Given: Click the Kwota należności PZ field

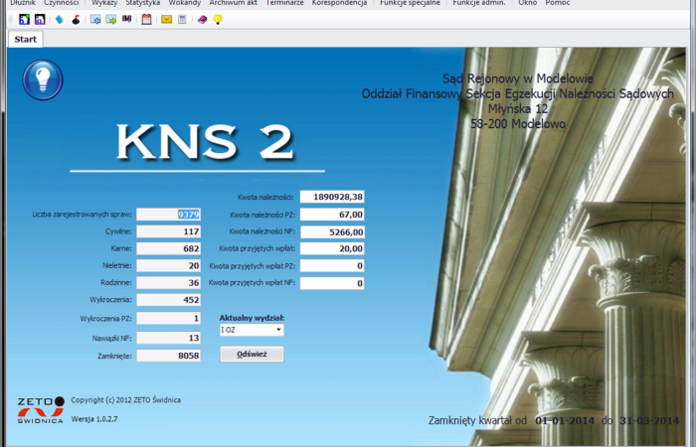Looking at the screenshot, I should click(332, 215).
